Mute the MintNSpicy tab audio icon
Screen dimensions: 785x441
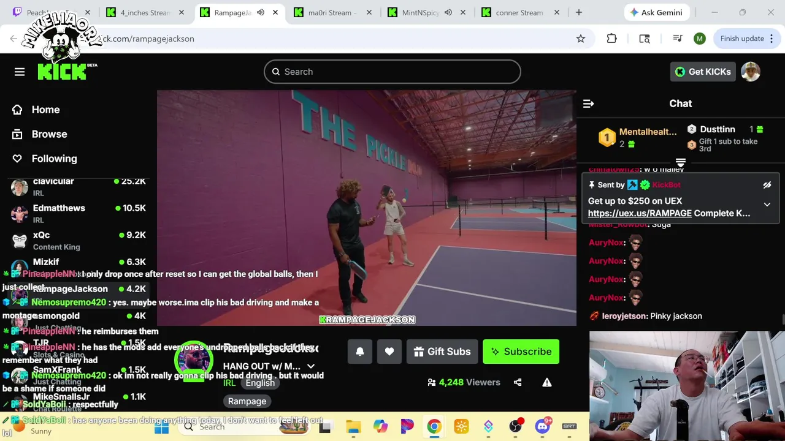(x=448, y=12)
